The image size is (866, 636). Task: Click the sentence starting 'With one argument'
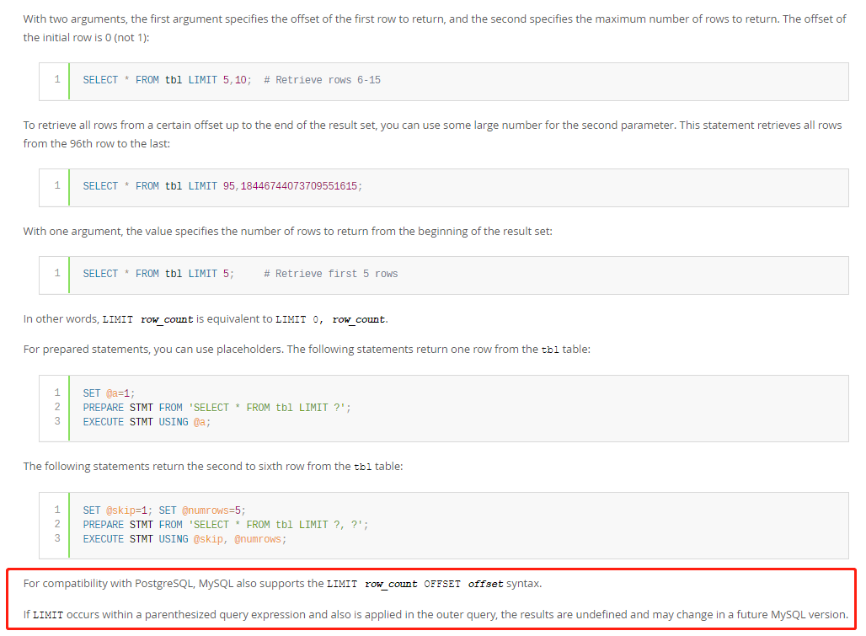[x=288, y=232]
